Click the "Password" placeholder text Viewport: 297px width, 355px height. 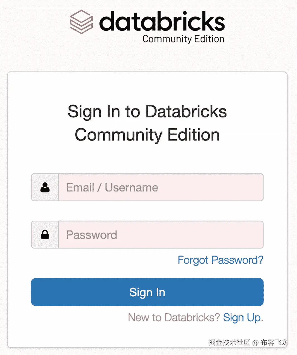click(x=91, y=235)
